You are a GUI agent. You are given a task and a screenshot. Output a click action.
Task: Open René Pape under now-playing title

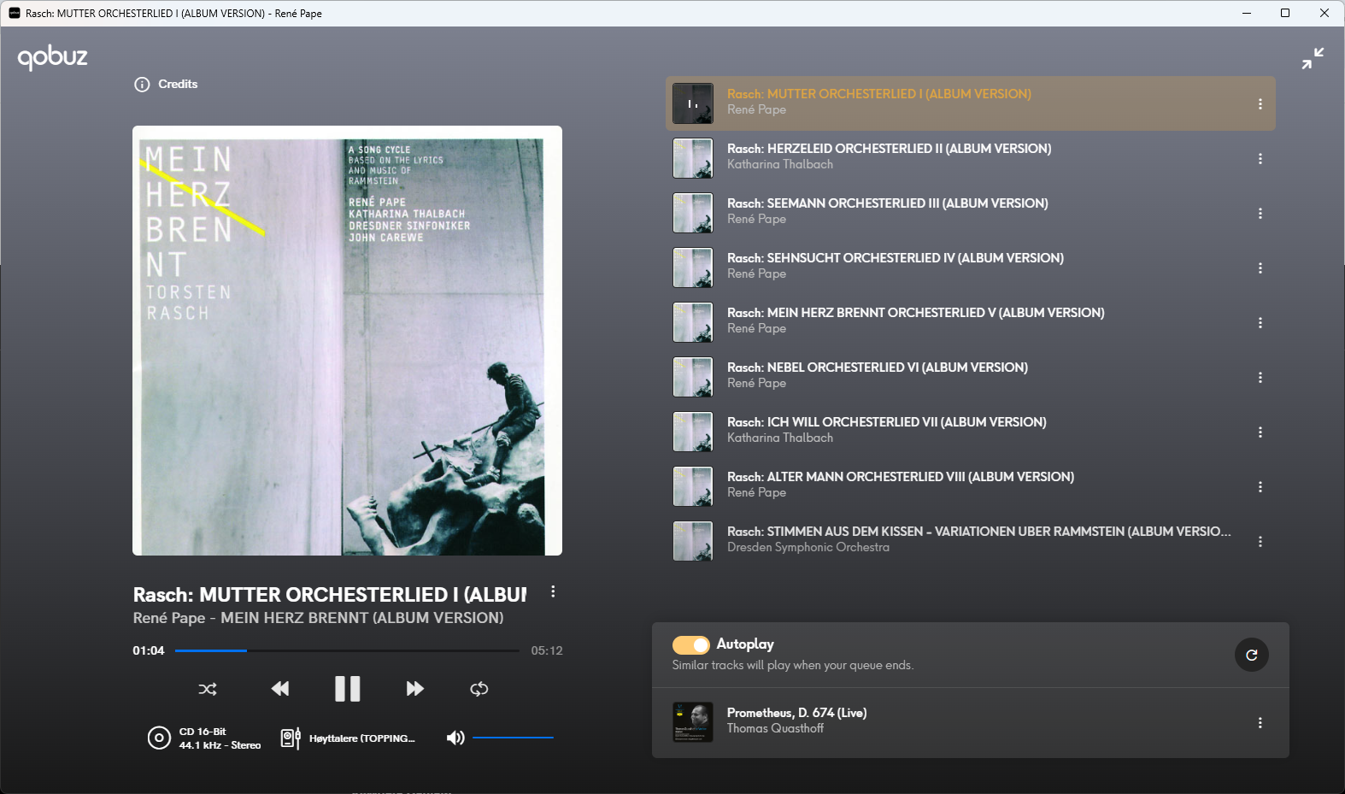coord(169,618)
